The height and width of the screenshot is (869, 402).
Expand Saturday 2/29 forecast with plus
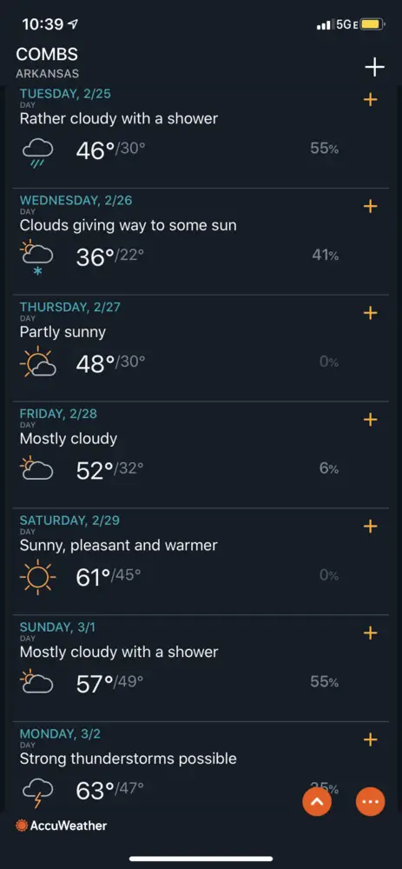coord(370,526)
